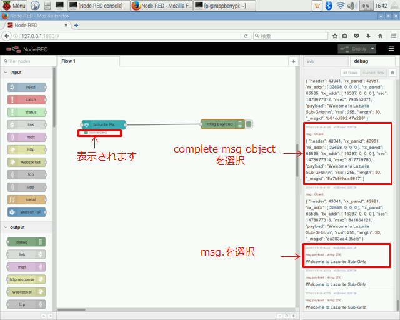The image size is (400, 320).
Task: Close the Node-RED browser tab
Action: tap(66, 25)
